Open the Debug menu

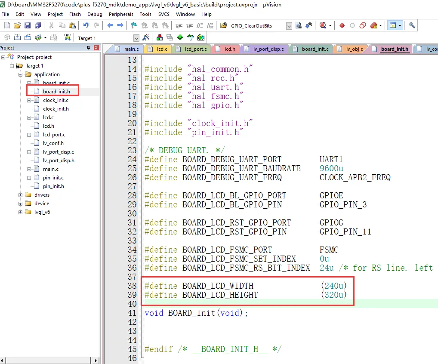pyautogui.click(x=95, y=14)
